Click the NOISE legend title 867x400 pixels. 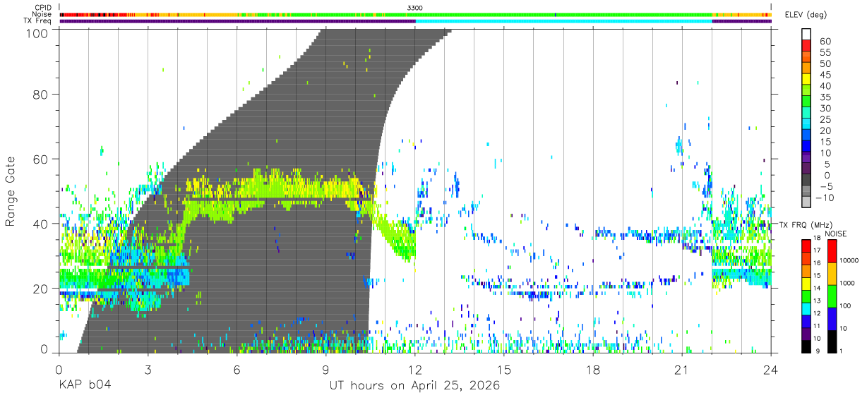pyautogui.click(x=836, y=234)
